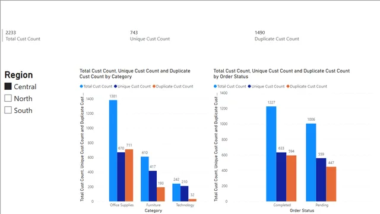380x214 pixels.
Task: Click Duplicate Cust Count legend in Order Status chart
Action: (306, 86)
